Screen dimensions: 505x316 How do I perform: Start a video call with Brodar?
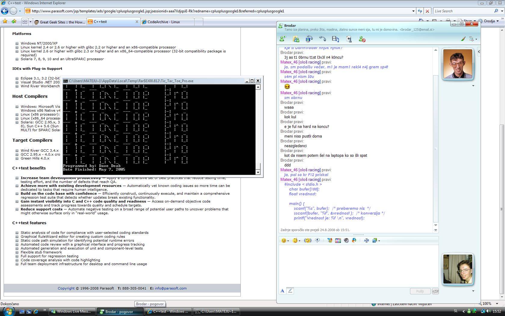click(309, 39)
